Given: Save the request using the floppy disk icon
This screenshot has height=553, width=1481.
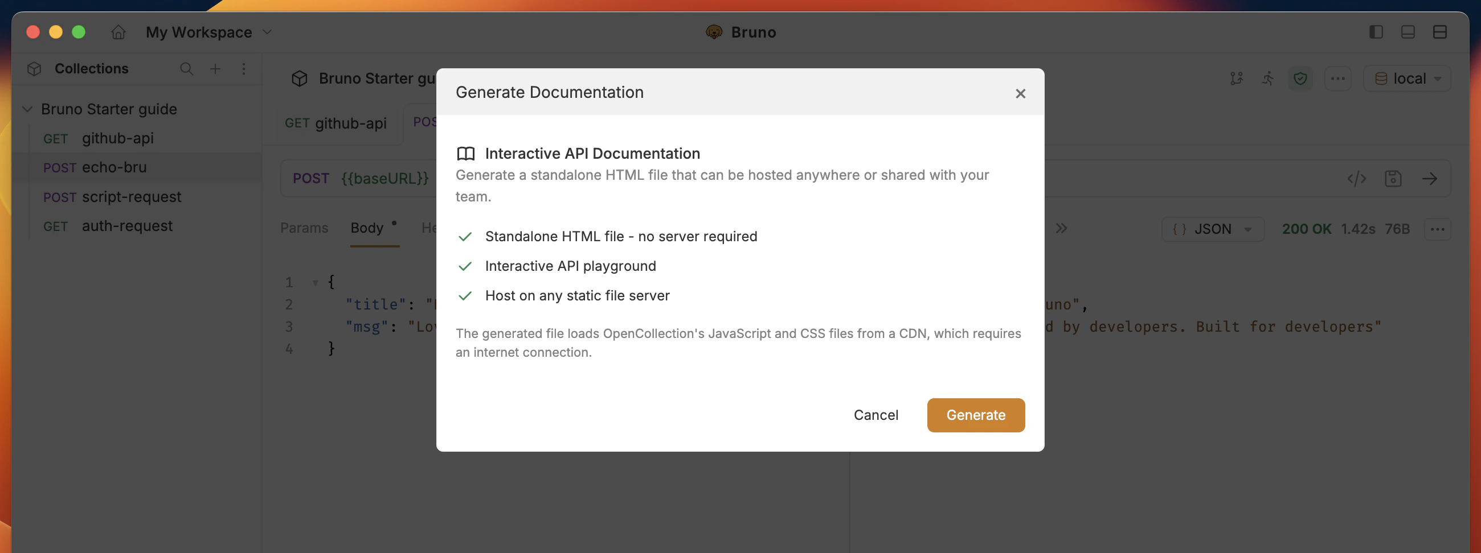Looking at the screenshot, I should [x=1393, y=179].
